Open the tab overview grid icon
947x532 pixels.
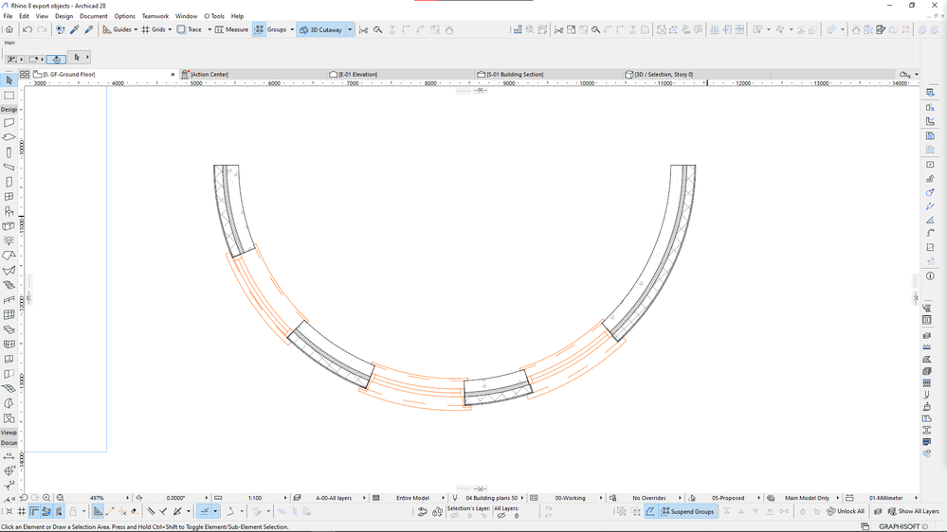[25, 74]
